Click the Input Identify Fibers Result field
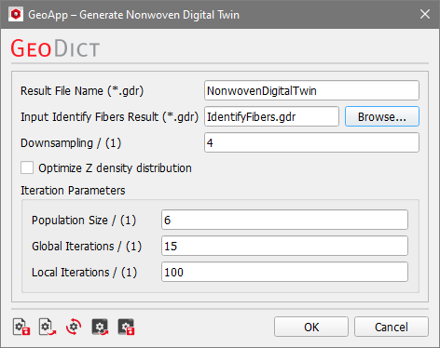 tap(271, 116)
